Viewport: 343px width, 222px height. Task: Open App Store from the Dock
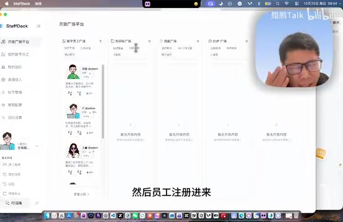69,216
